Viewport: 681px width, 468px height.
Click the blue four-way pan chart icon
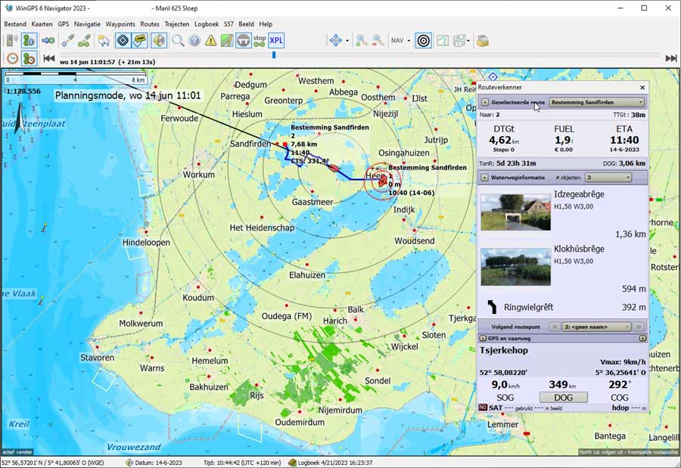335,41
